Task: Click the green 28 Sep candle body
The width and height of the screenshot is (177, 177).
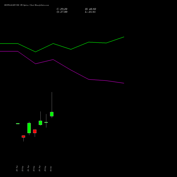Action: (x=40, y=123)
